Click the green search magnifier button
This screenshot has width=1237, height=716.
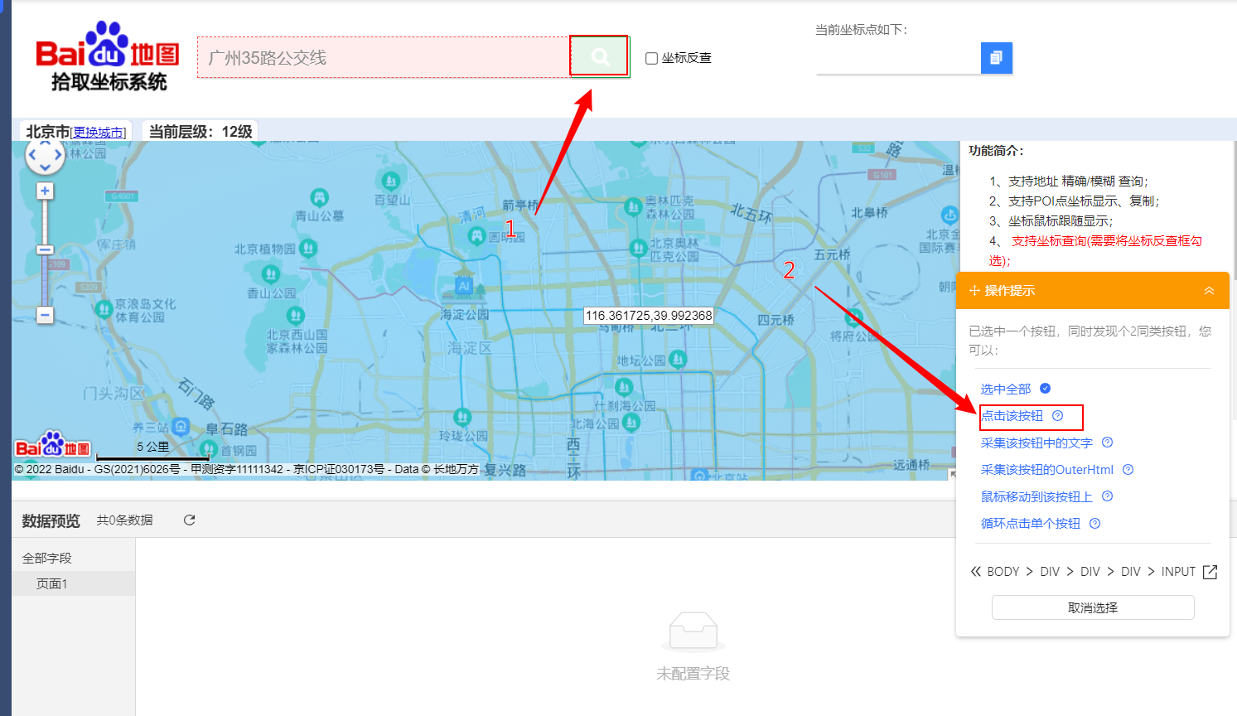pos(600,56)
